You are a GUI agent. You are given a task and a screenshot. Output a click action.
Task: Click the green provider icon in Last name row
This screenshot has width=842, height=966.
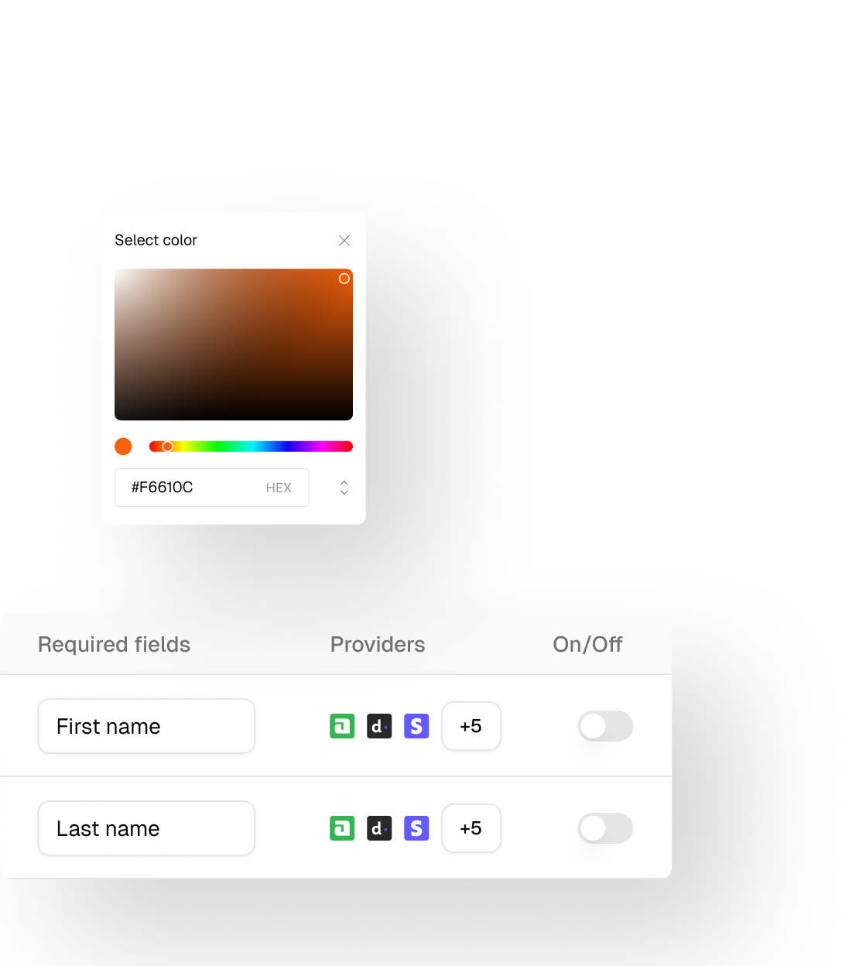pos(342,828)
